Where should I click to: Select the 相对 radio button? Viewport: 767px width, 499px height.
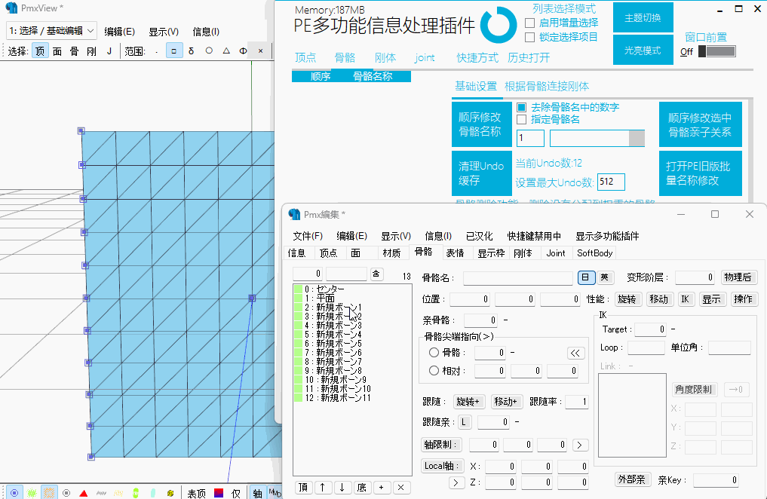434,370
